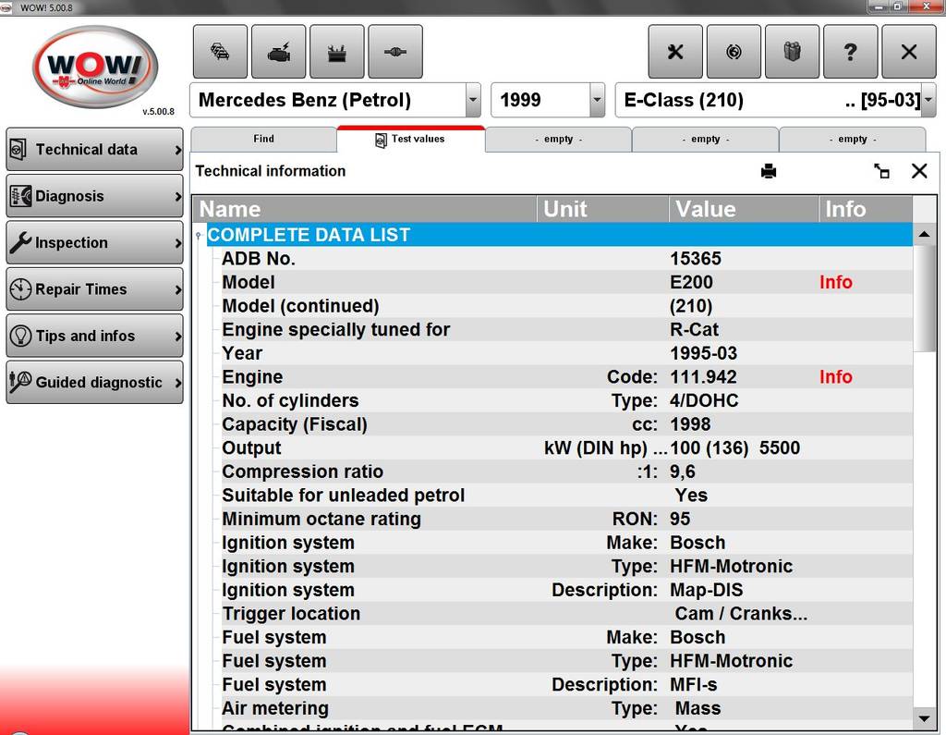Click the Technical data book icon
Screen dimensions: 946x735
18,149
